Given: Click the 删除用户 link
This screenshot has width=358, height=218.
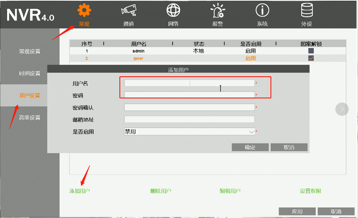Looking at the screenshot, I should coord(160,191).
